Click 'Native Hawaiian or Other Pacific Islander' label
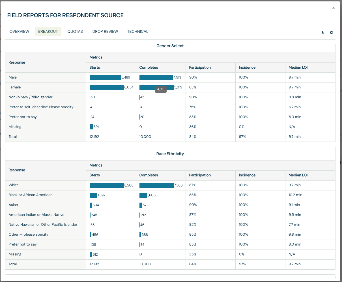 [x=43, y=225]
